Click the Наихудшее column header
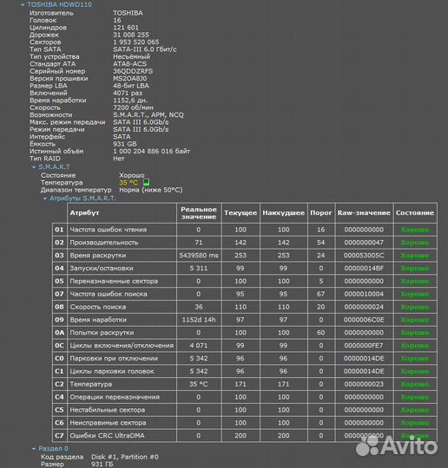 tap(284, 213)
